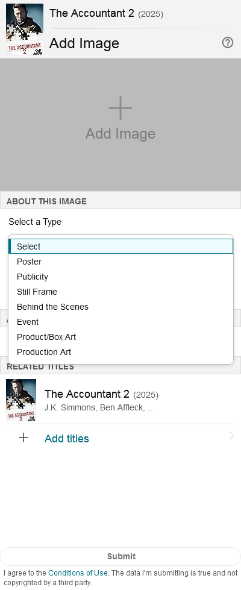Click the Add titles link
This screenshot has width=241, height=590.
coord(66,438)
